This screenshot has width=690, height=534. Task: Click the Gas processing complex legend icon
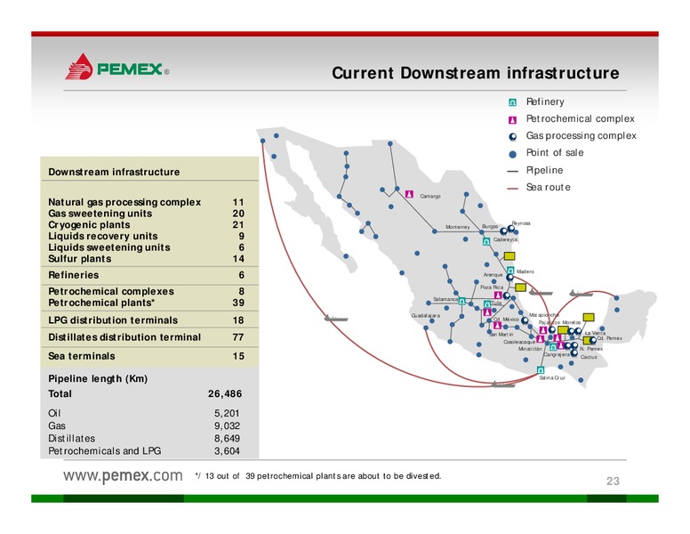pyautogui.click(x=513, y=137)
